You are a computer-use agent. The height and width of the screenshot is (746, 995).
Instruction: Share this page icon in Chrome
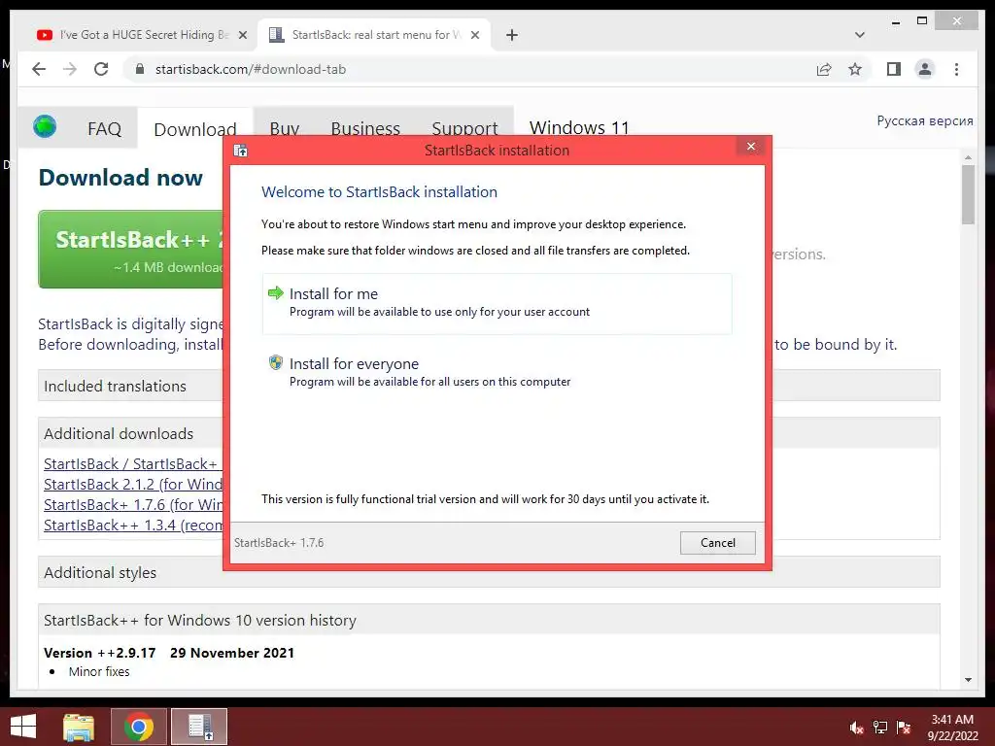[824, 69]
